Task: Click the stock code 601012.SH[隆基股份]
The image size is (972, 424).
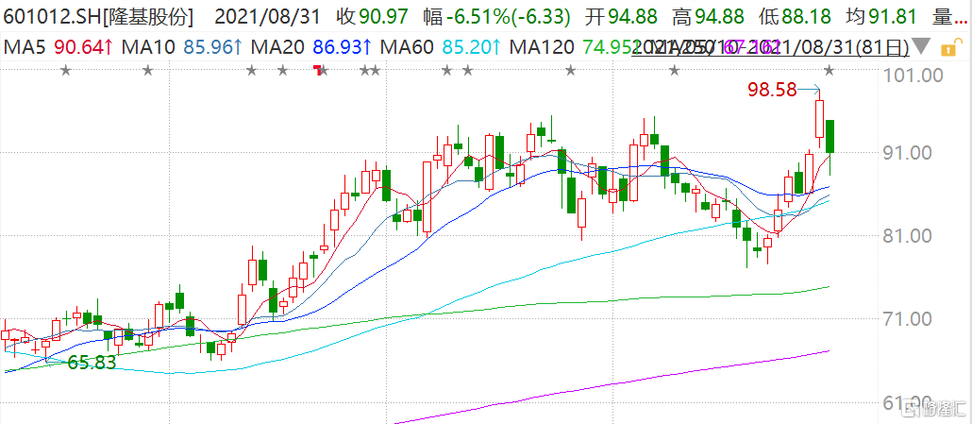Action: tap(98, 17)
